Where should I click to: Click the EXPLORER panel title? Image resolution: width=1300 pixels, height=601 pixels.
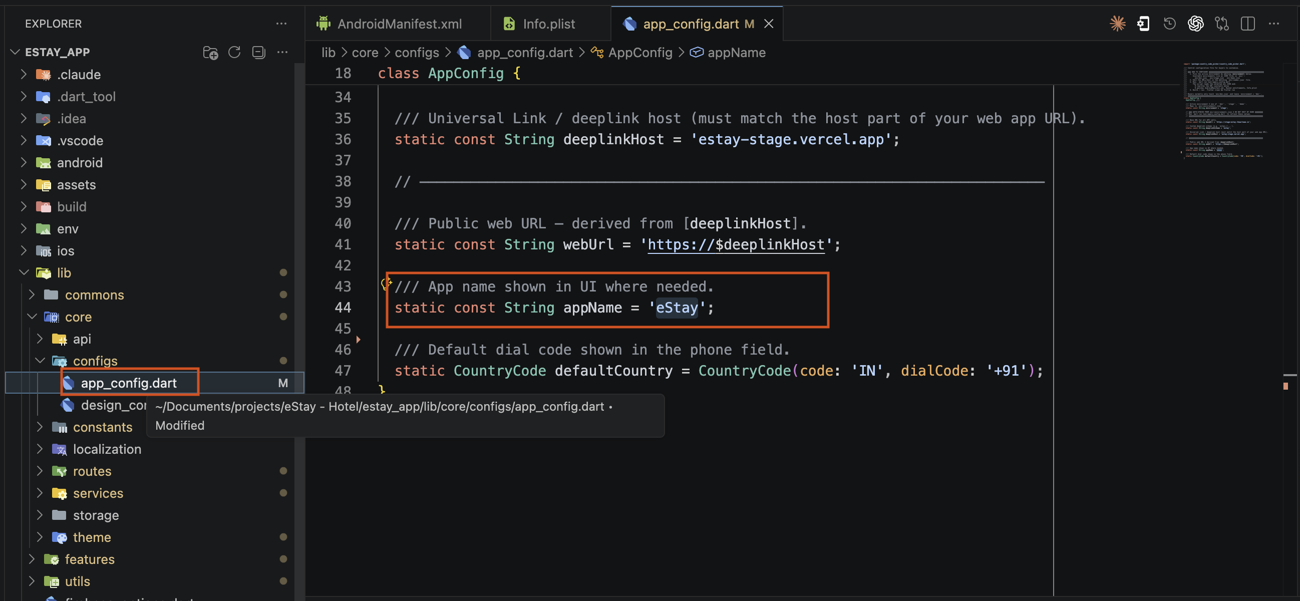point(54,24)
